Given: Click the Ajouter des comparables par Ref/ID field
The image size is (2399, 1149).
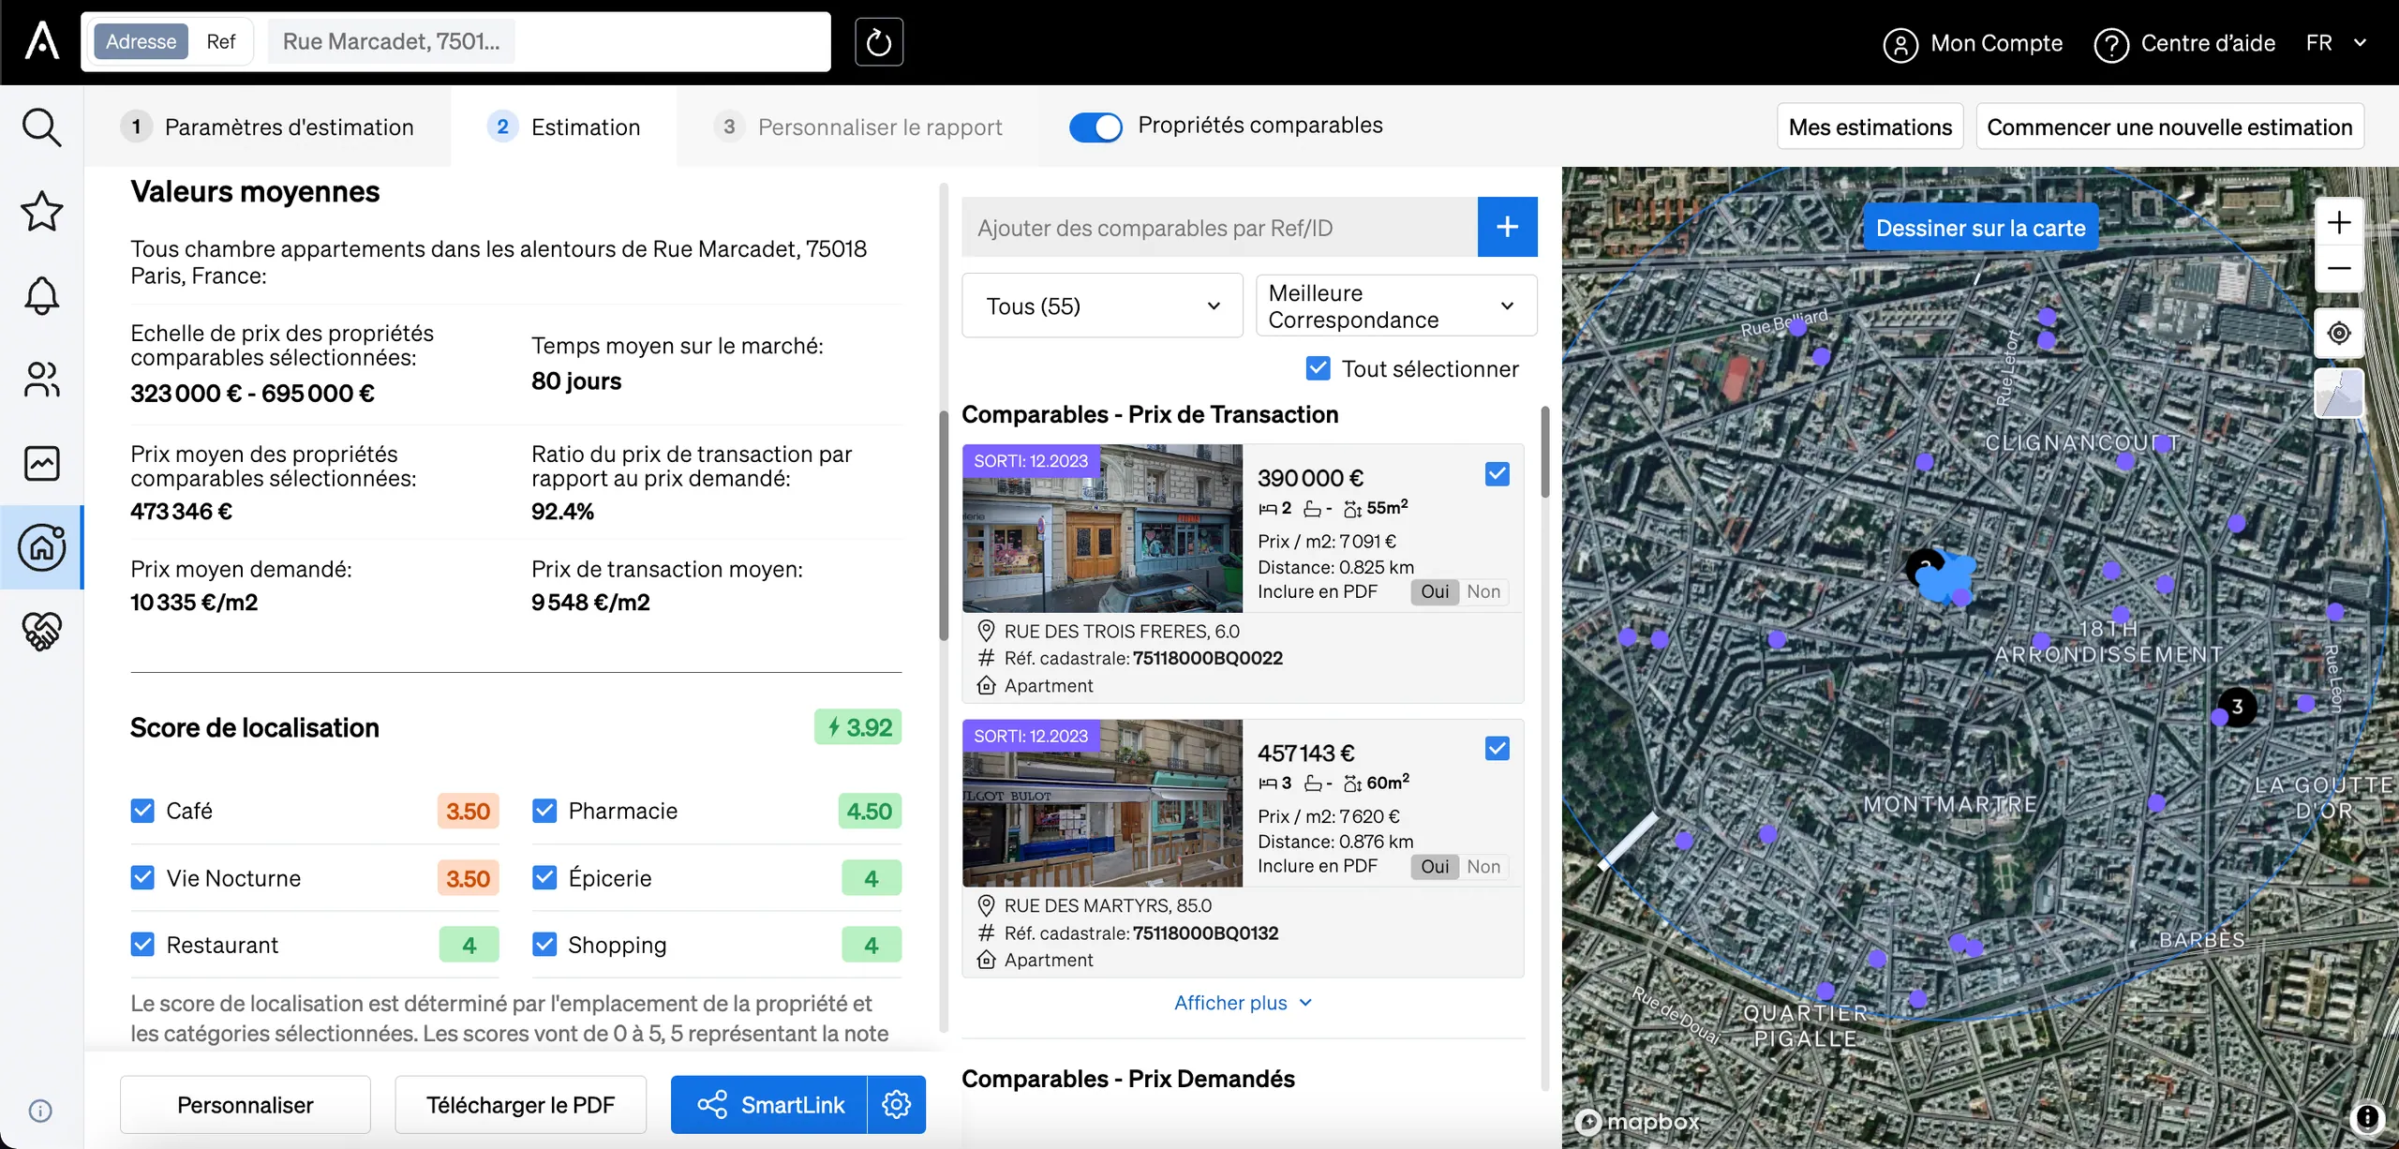Looking at the screenshot, I should 1219,227.
